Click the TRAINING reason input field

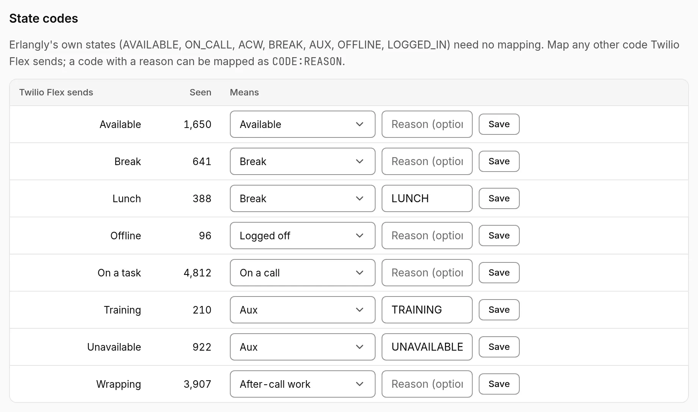click(427, 310)
